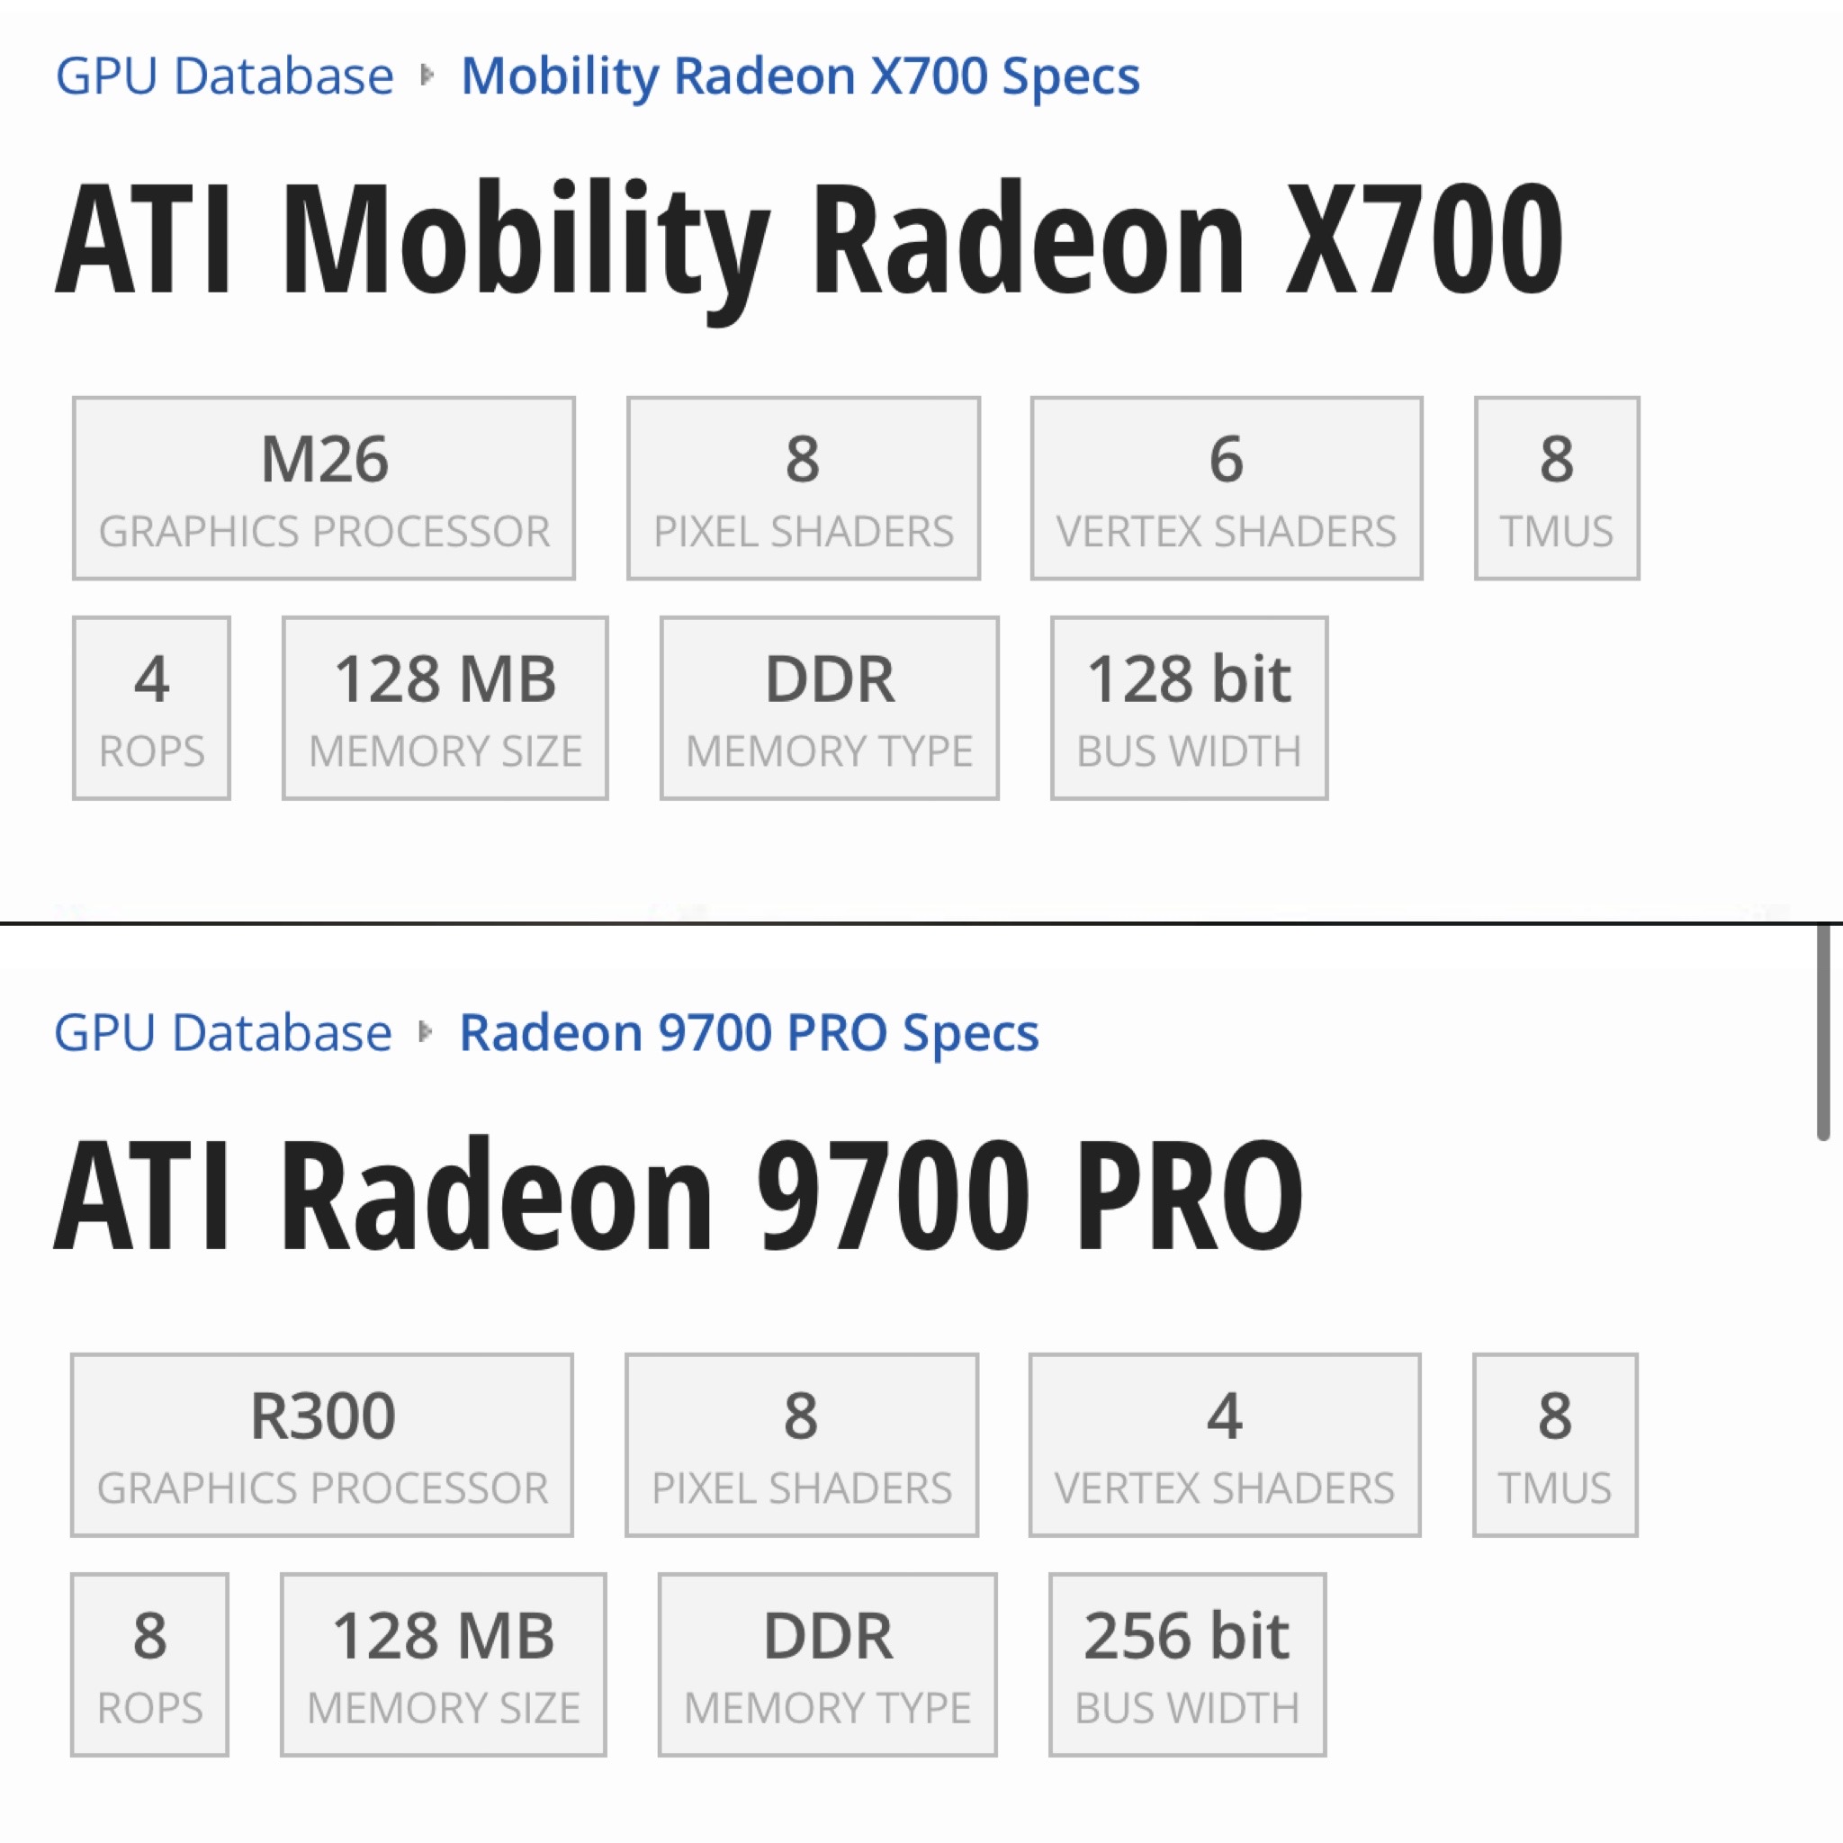Select the M26 graphics processor box
This screenshot has height=1843, width=1843.
(x=323, y=488)
